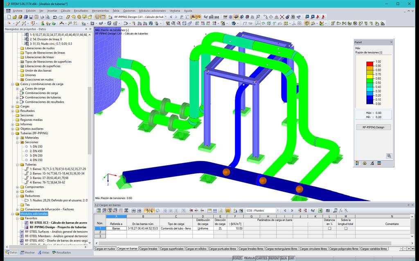The width and height of the screenshot is (419, 261).
Task: Click the Undo arrow icon
Action: point(55,17)
